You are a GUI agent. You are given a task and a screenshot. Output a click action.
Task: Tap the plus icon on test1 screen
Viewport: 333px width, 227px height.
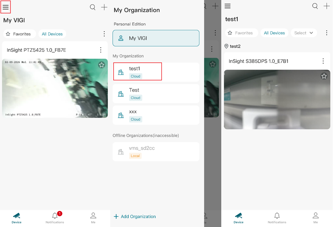point(327,6)
